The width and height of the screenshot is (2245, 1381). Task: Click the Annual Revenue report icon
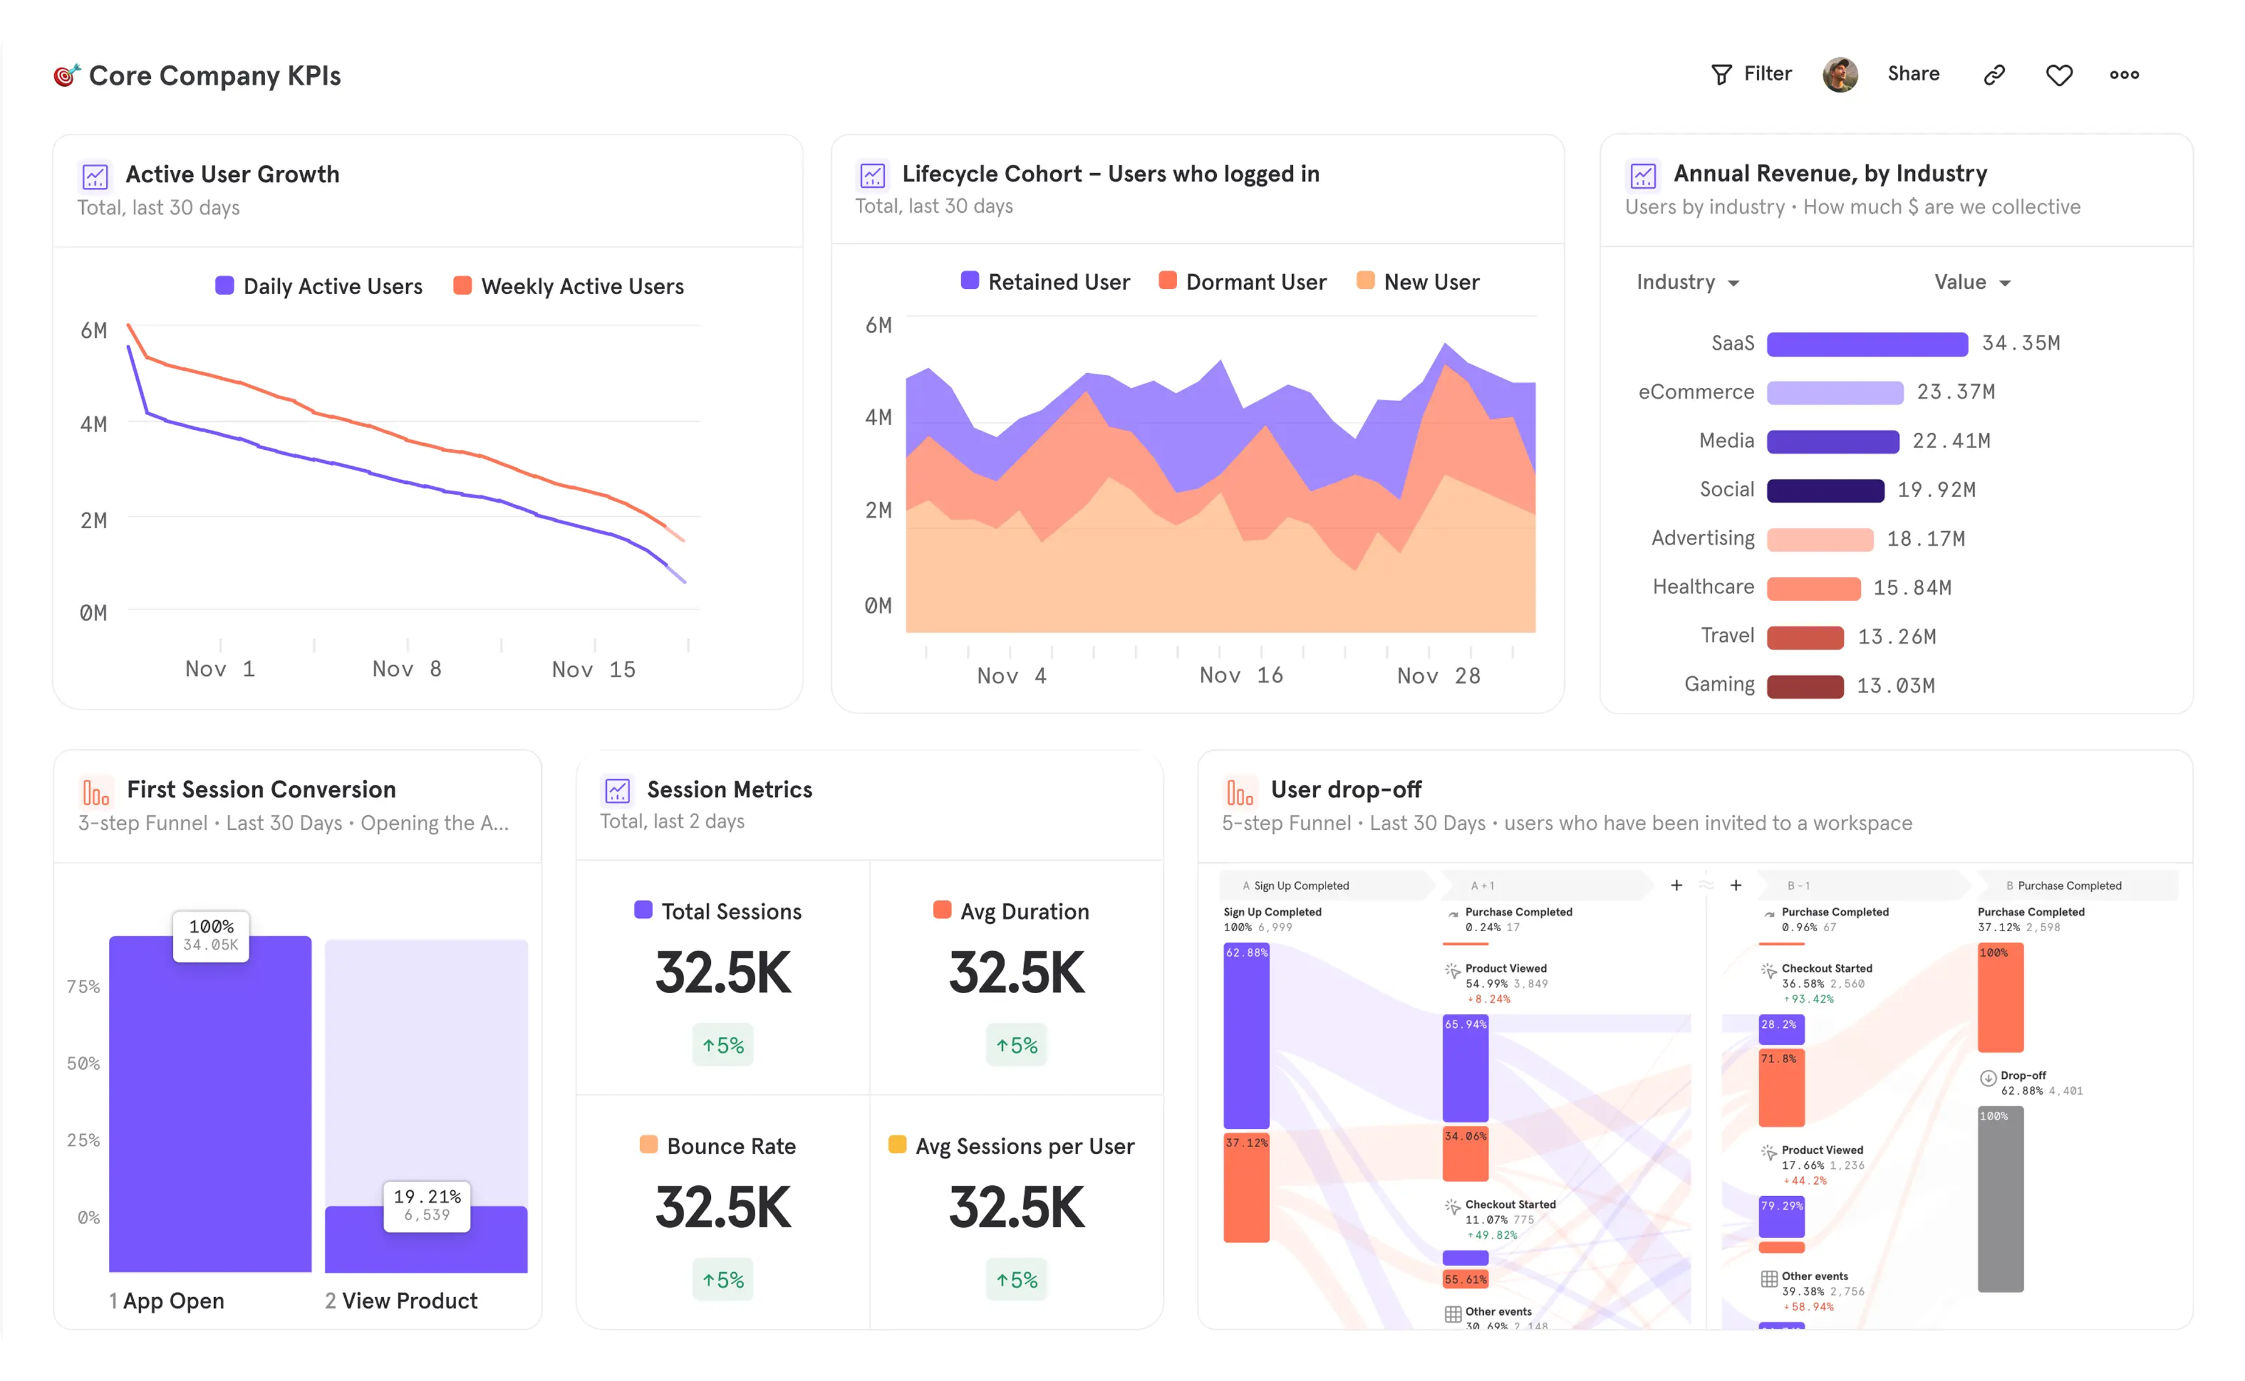(x=1642, y=174)
